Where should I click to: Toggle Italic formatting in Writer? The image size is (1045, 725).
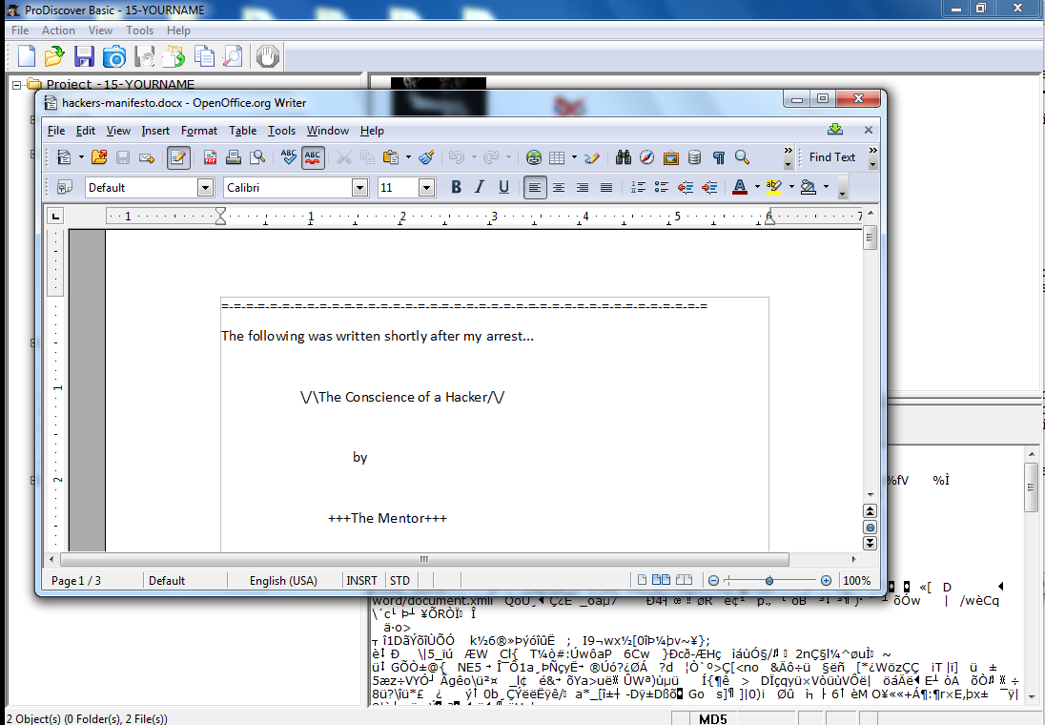(480, 187)
